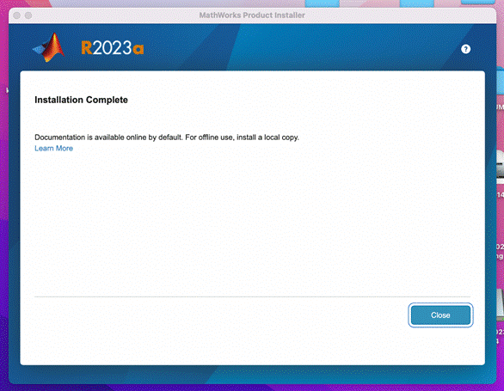Image resolution: width=504 pixels, height=391 pixels.
Task: Click the Installation Complete heading
Action: coord(81,100)
